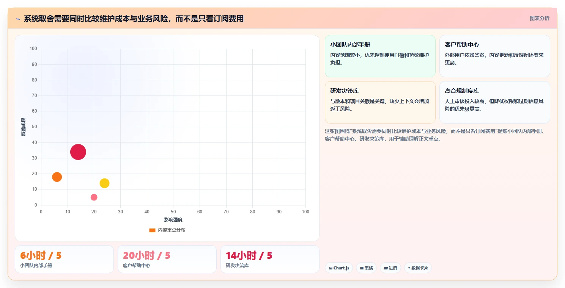Open the 客户帮助中心 card
Screen dimensions: 565x288
click(494, 56)
